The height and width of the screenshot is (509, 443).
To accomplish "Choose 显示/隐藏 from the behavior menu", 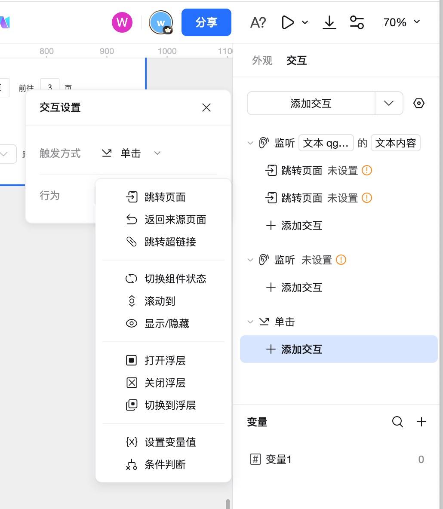I will (163, 323).
